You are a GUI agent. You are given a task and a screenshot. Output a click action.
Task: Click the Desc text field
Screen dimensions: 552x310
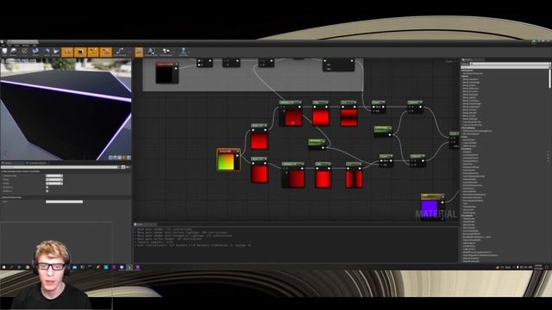click(65, 201)
